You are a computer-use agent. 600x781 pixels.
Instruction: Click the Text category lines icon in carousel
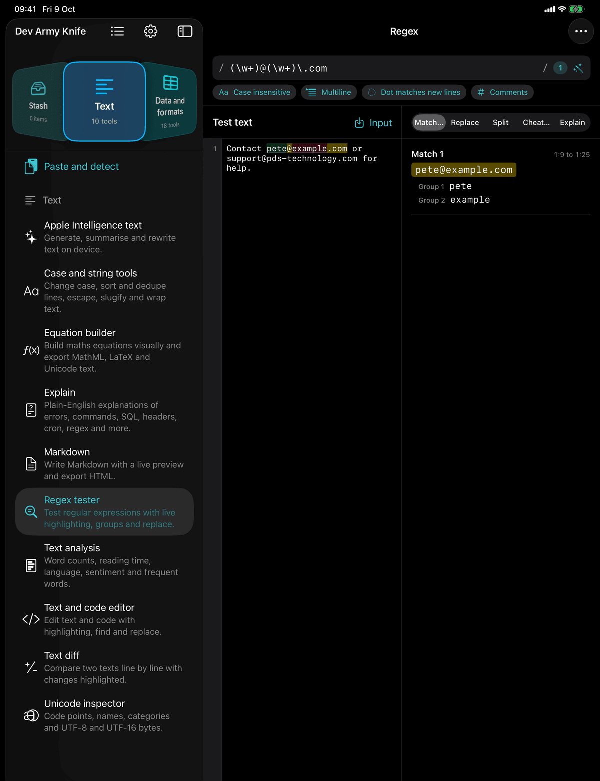click(x=104, y=87)
